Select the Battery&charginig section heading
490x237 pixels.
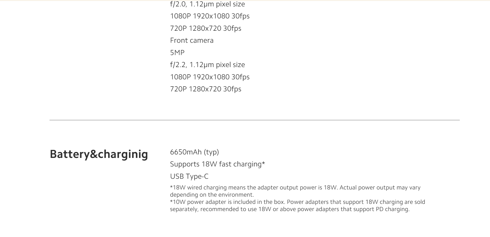point(99,154)
